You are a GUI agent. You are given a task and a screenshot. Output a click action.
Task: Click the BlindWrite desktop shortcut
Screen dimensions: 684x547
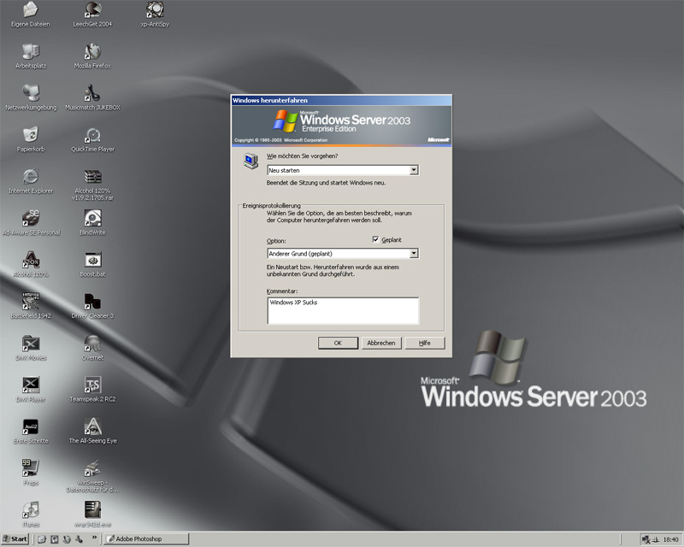click(92, 223)
